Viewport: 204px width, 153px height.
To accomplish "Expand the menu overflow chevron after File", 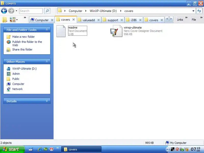I will [201, 17].
